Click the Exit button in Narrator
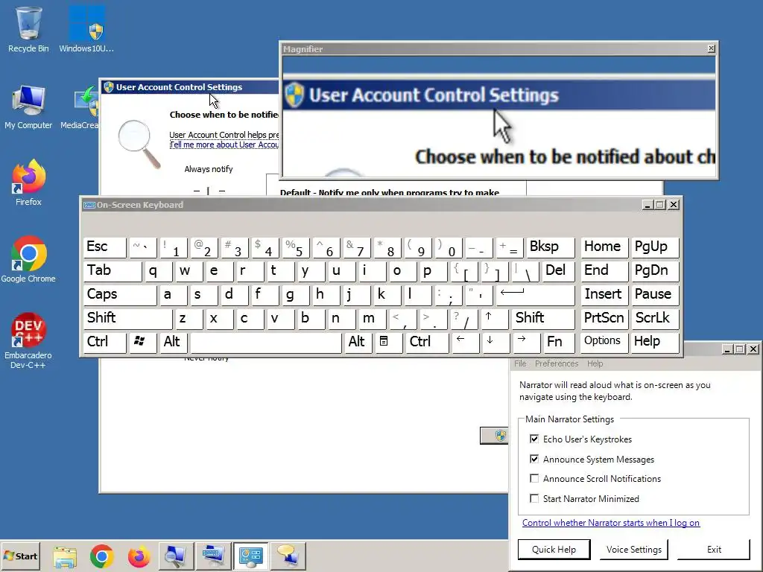The height and width of the screenshot is (572, 763). tap(714, 550)
